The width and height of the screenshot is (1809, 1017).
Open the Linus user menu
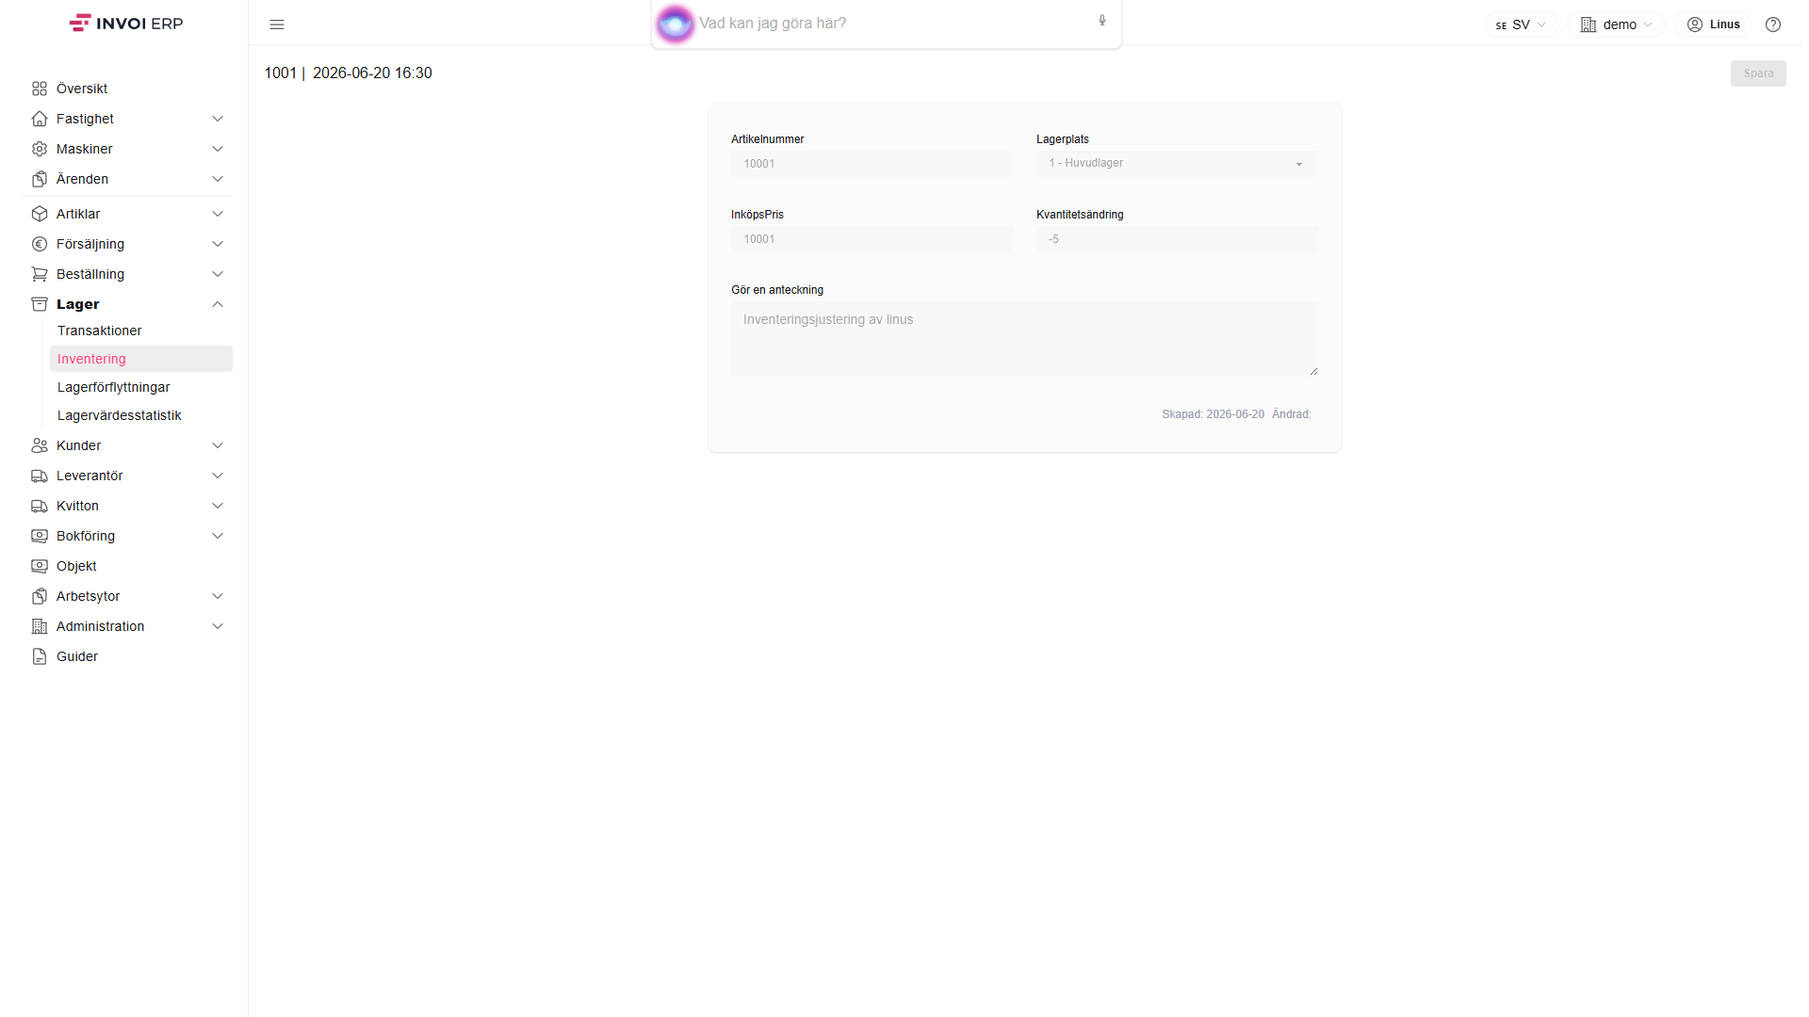1713,24
